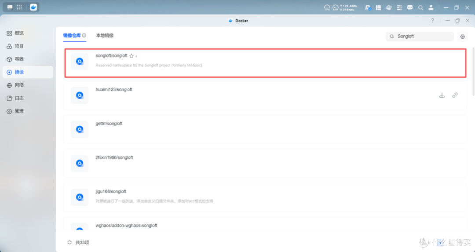The width and height of the screenshot is (475, 252).
Task: Click the 共33项 item count text
Action: click(x=82, y=242)
